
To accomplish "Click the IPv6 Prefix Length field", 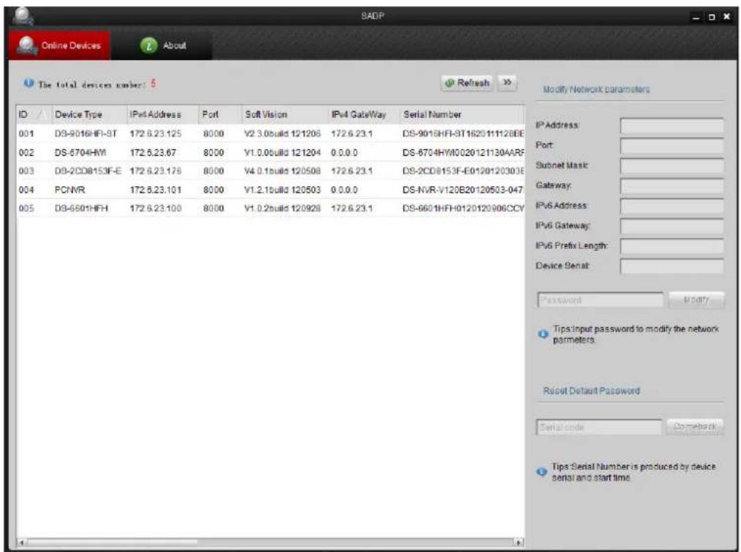I will point(671,246).
